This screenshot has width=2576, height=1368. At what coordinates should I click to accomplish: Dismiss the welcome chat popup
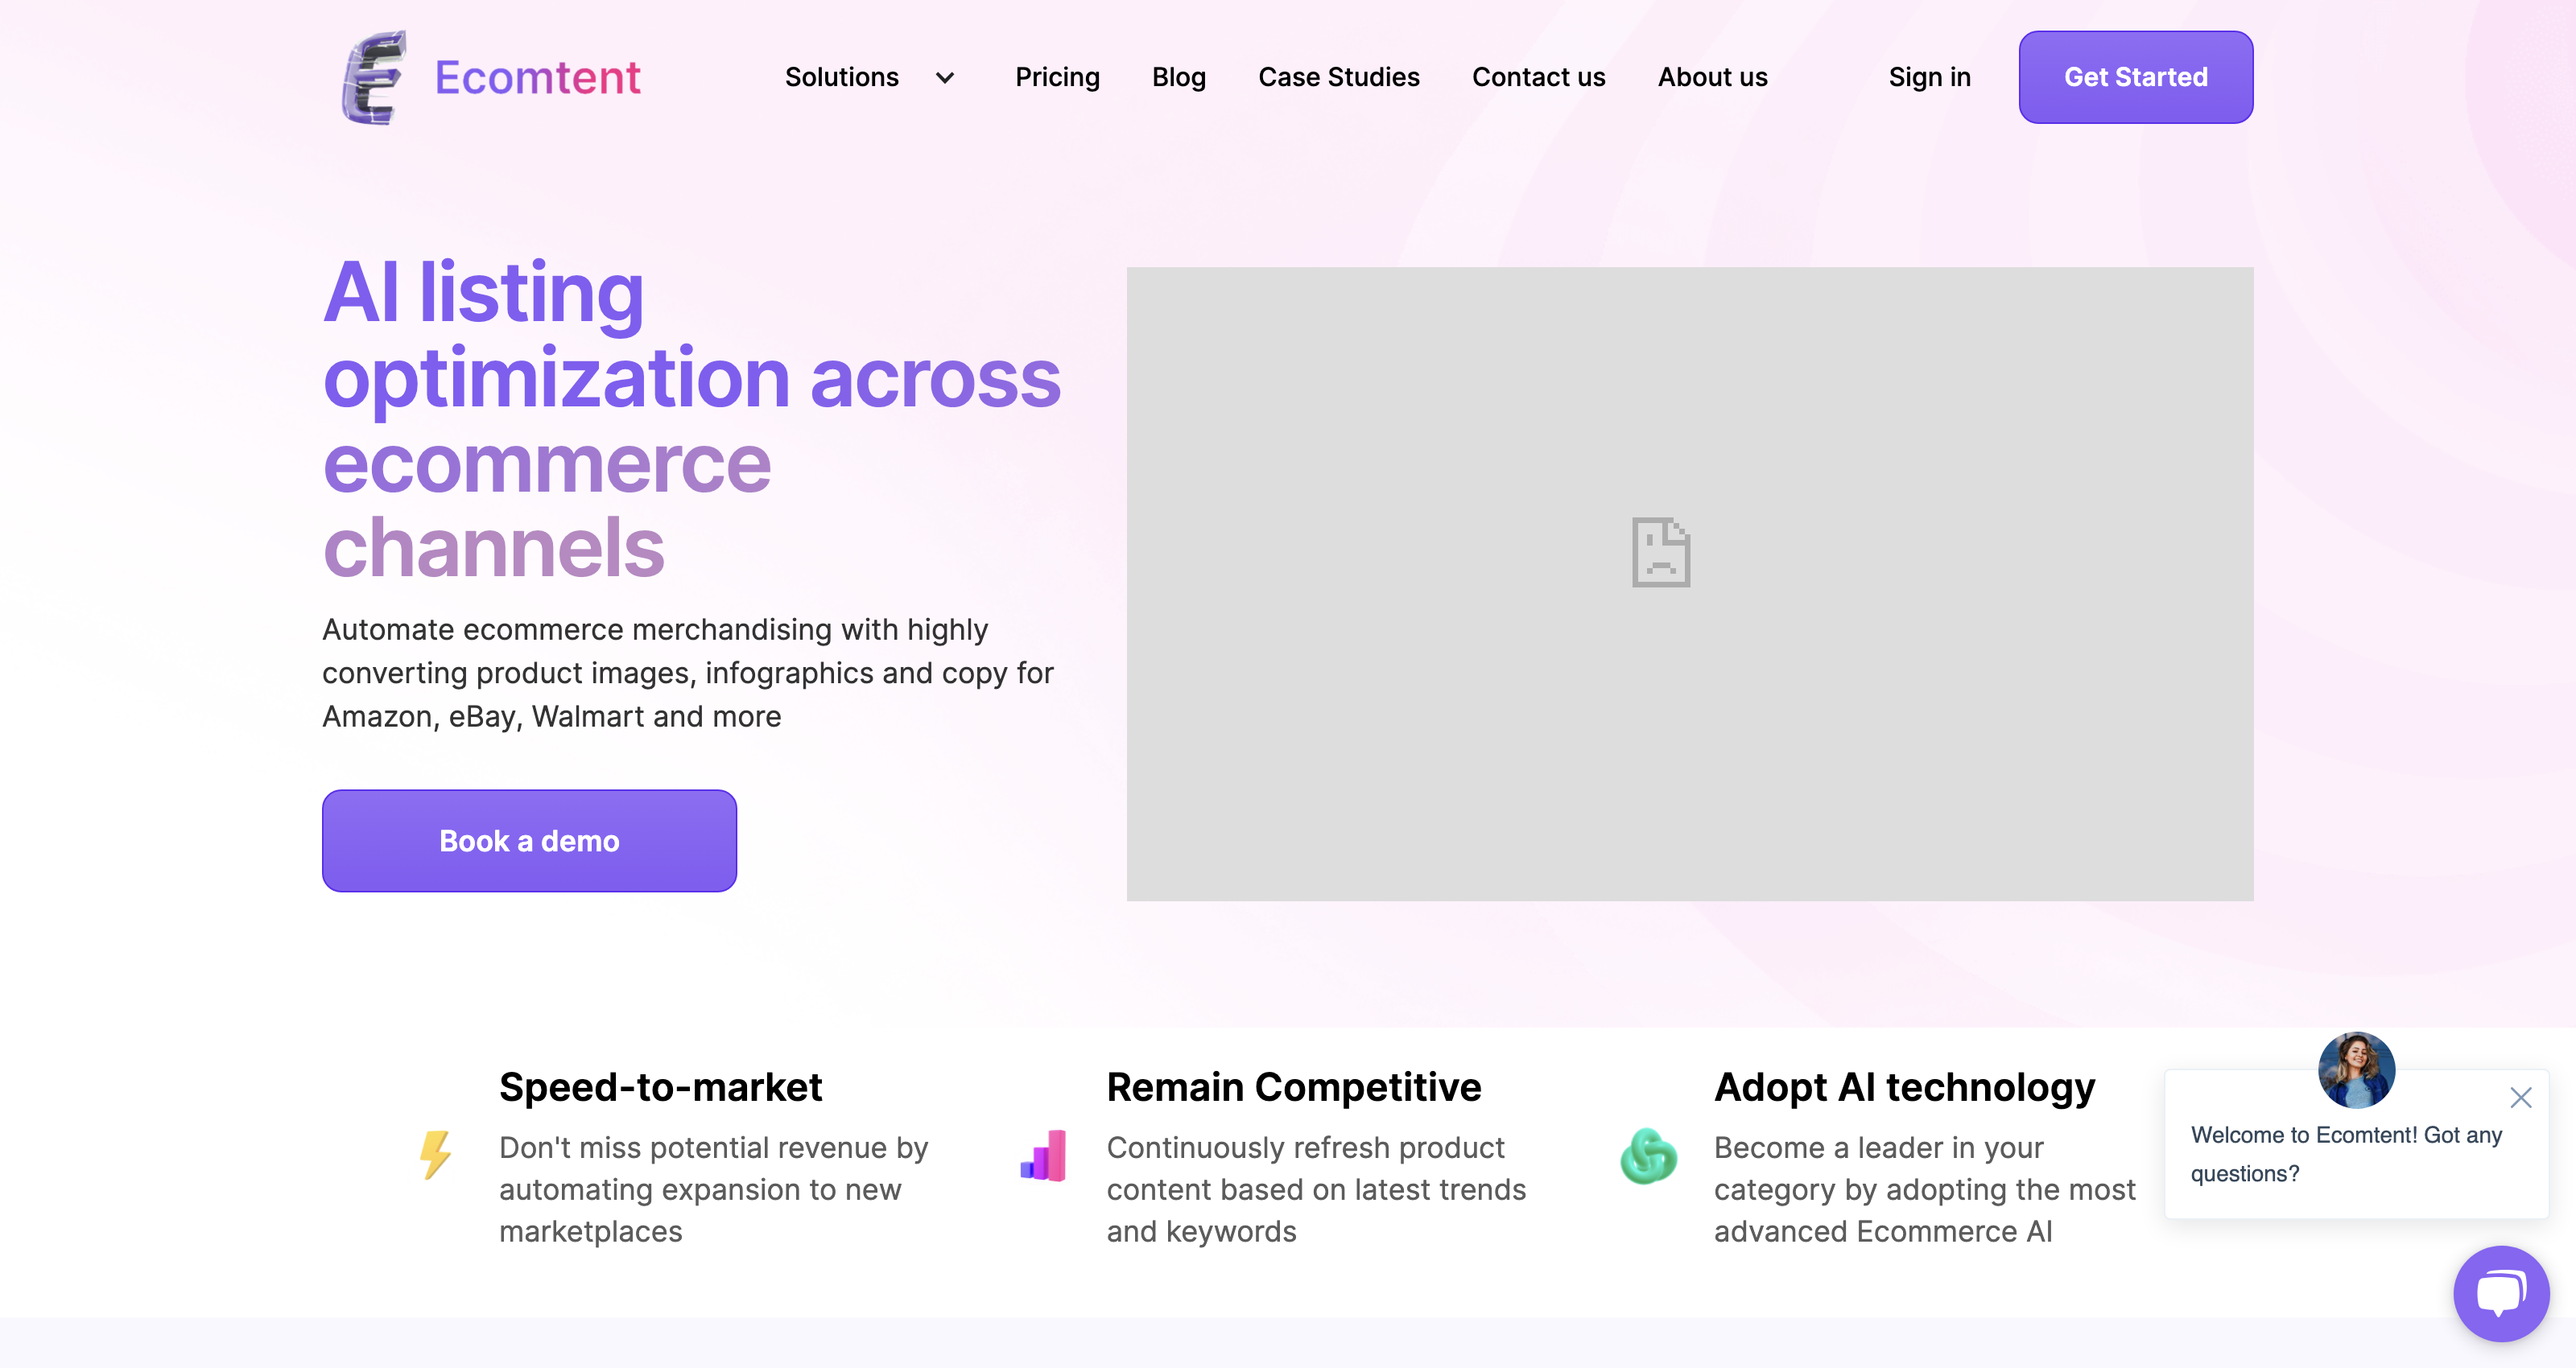(x=2520, y=1097)
